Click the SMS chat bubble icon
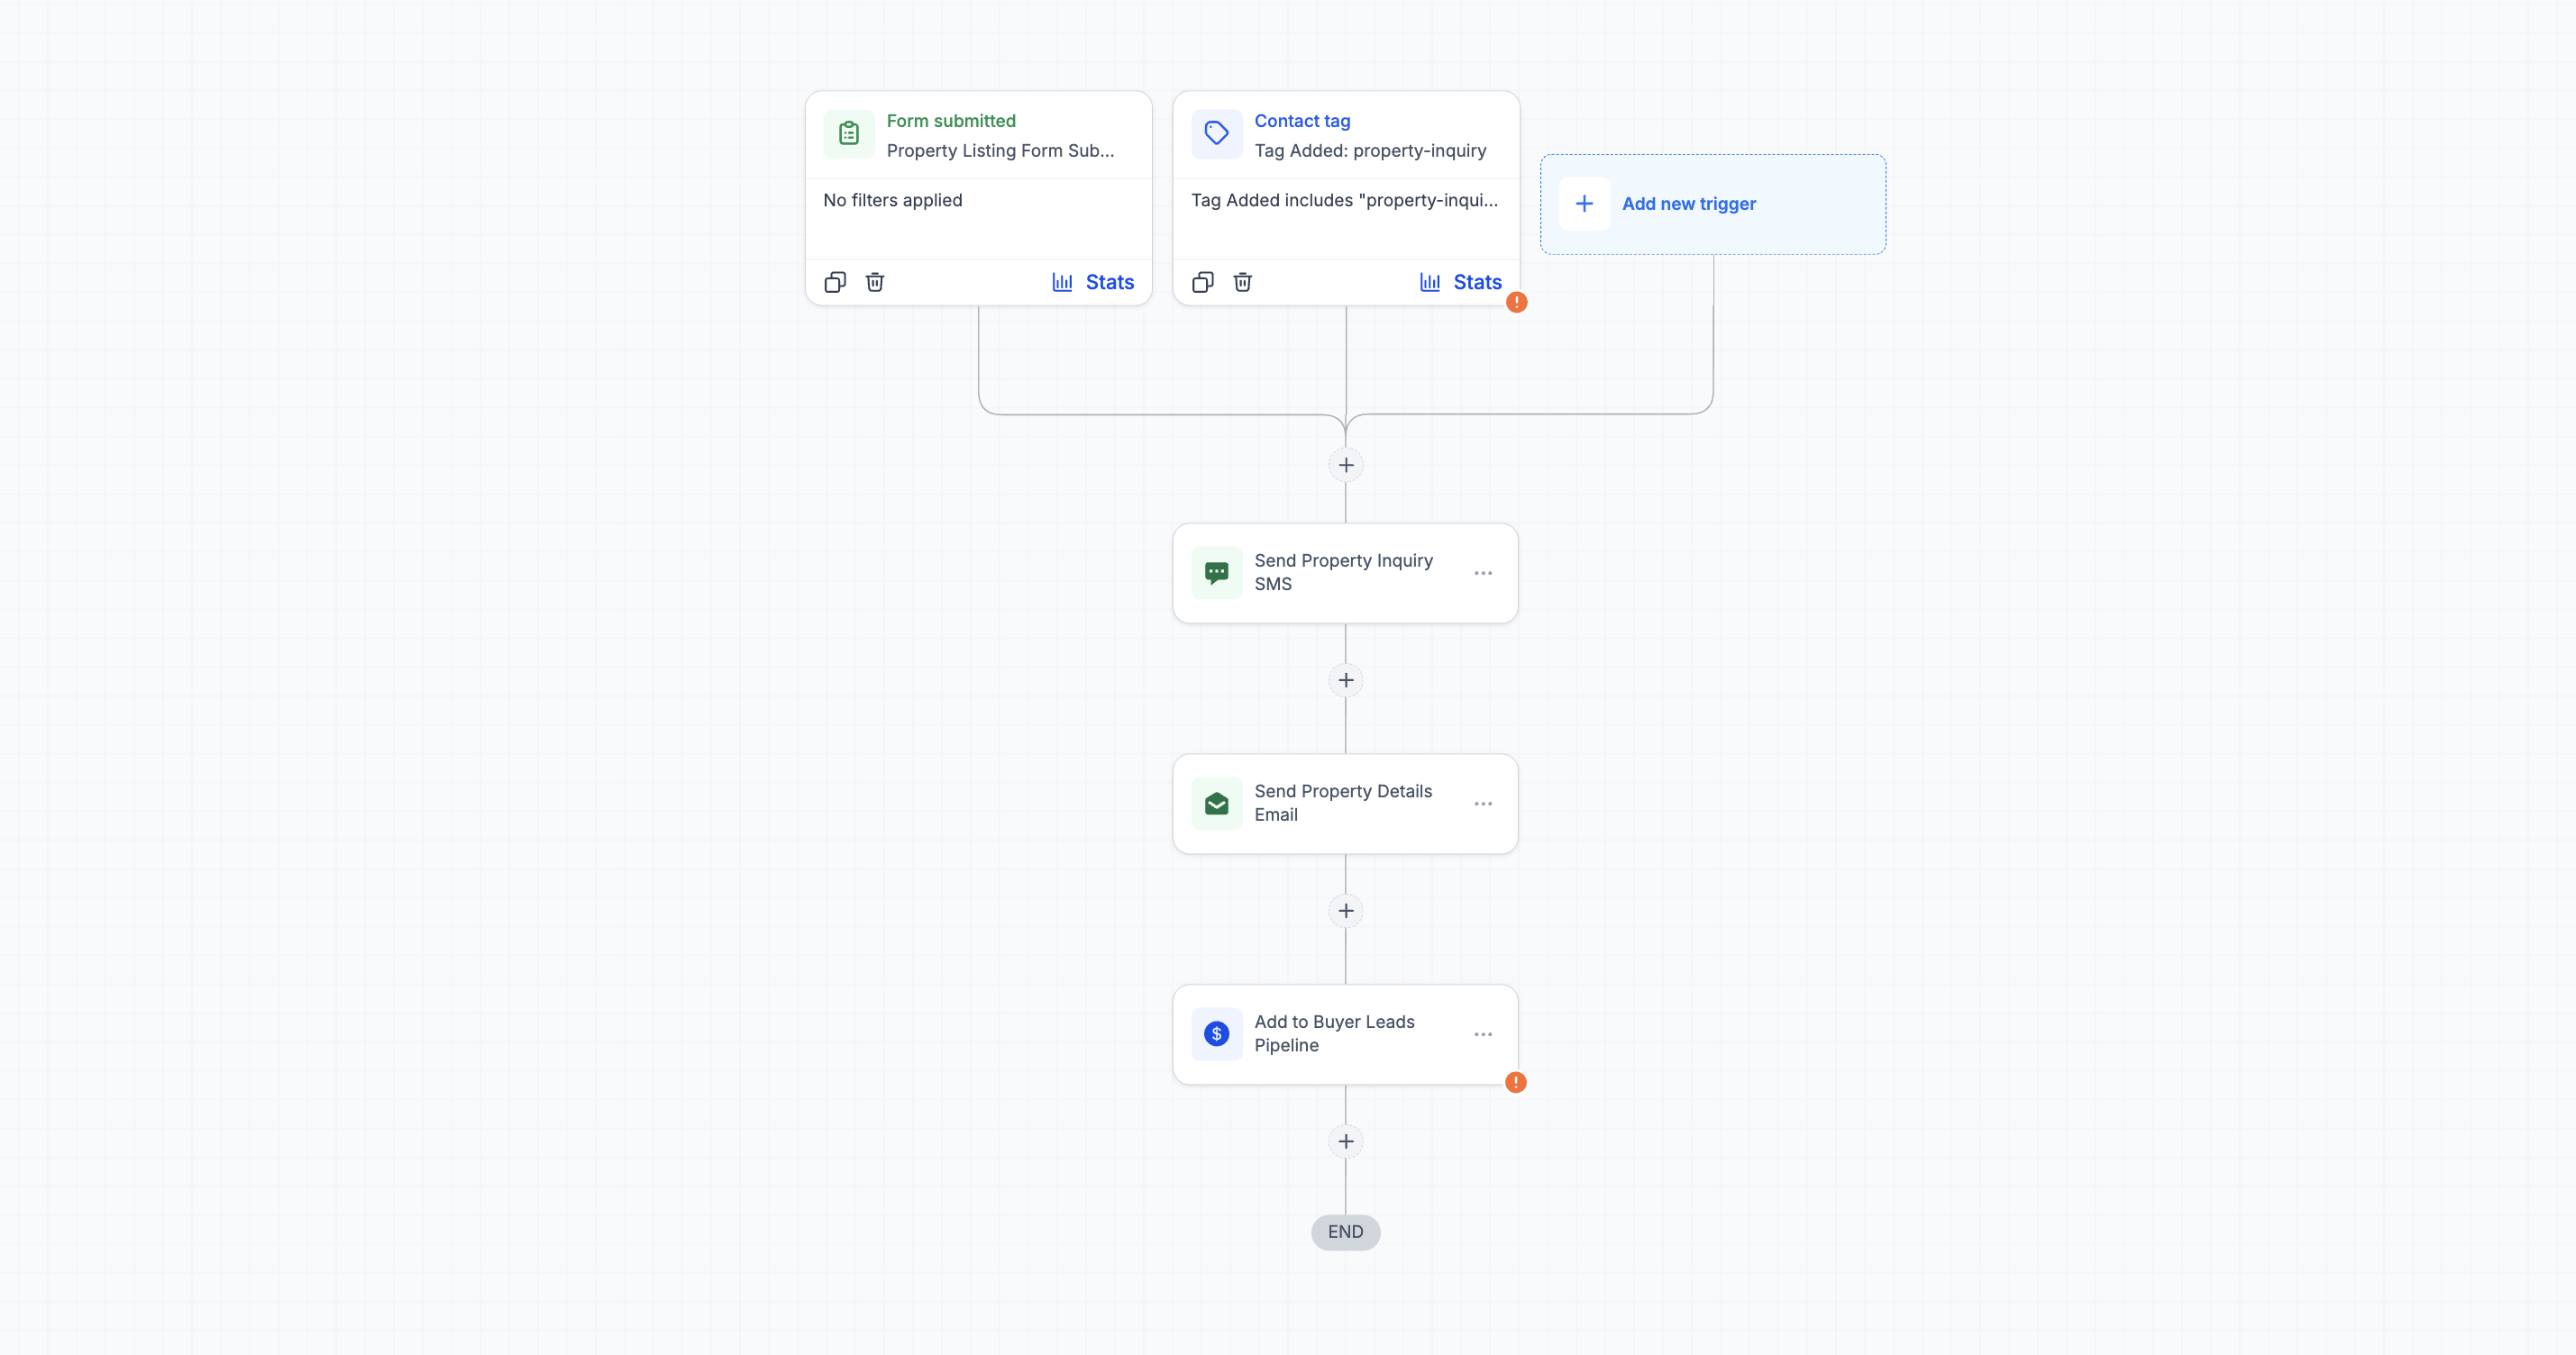The height and width of the screenshot is (1355, 2576). (1217, 573)
